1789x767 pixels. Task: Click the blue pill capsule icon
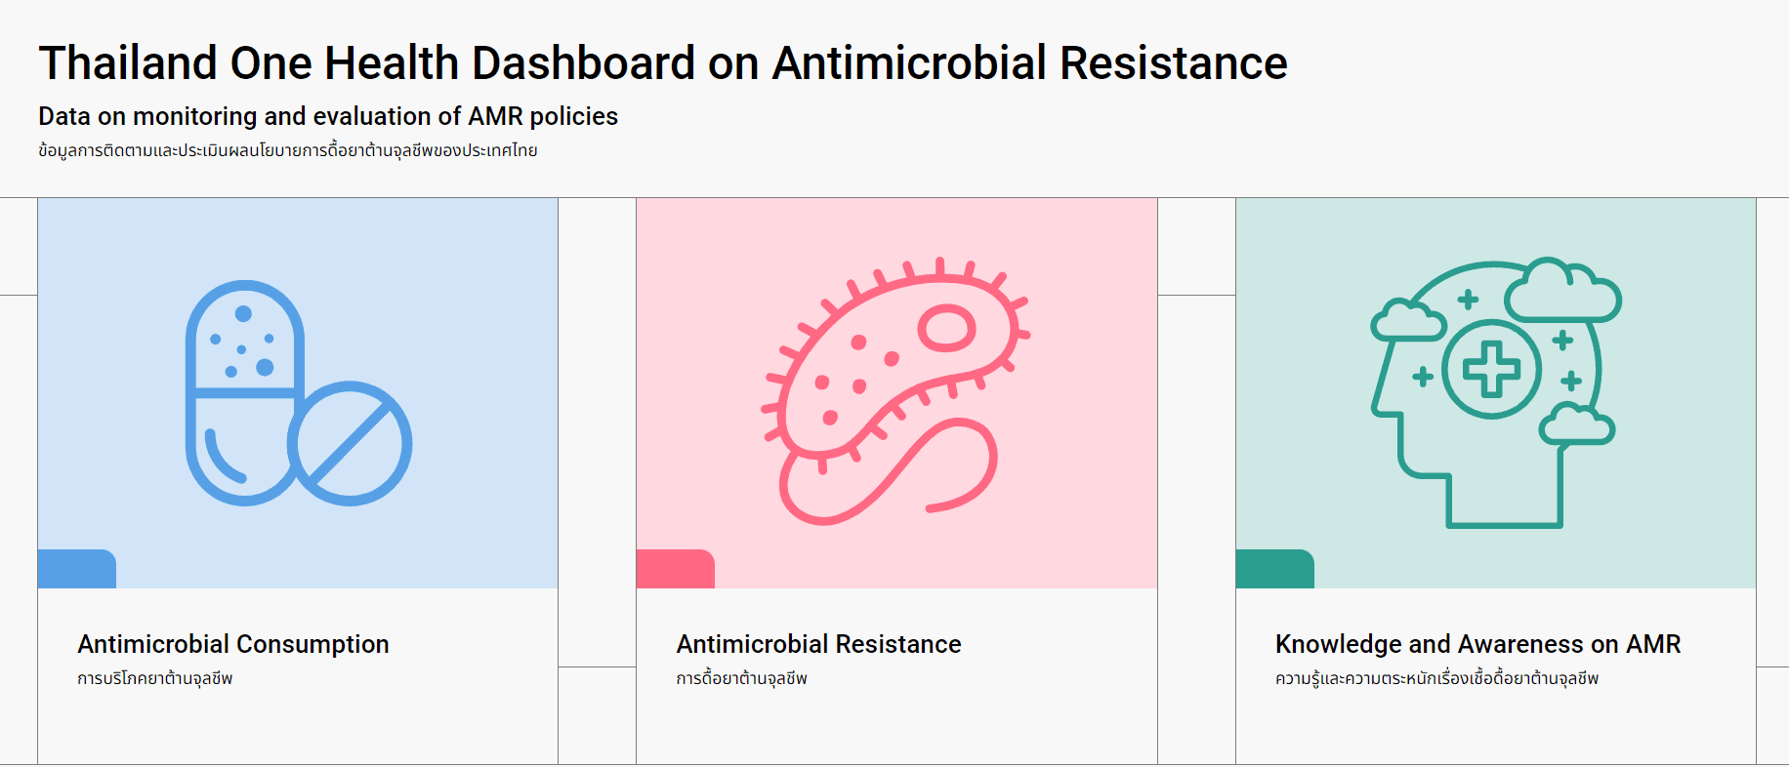pyautogui.click(x=243, y=391)
